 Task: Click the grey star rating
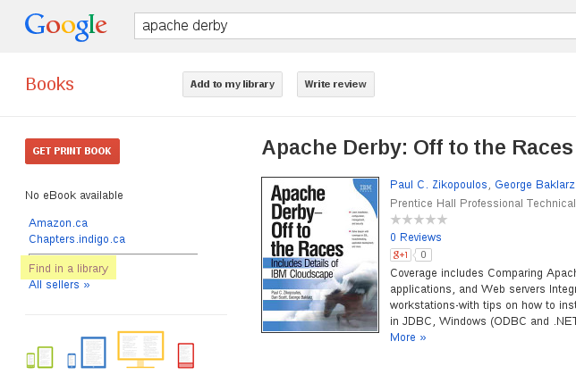click(x=419, y=220)
